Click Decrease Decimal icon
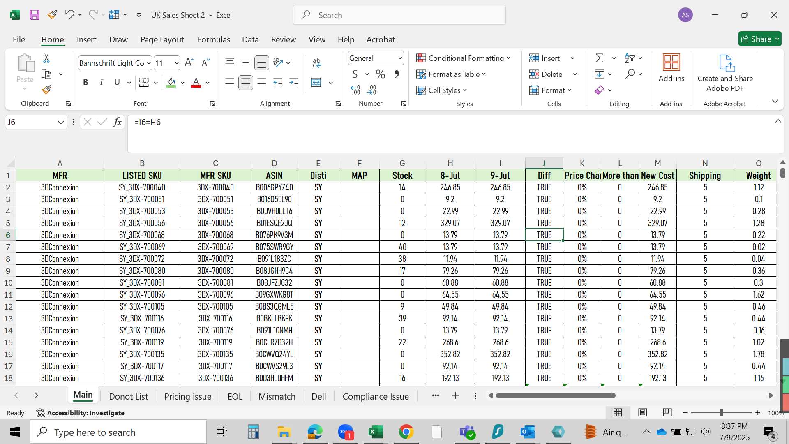Image resolution: width=789 pixels, height=444 pixels. (371, 90)
